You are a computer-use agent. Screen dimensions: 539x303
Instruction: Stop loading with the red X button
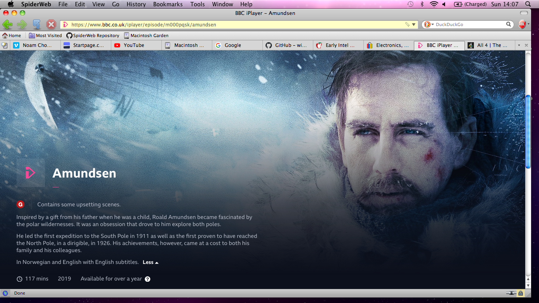coord(51,24)
